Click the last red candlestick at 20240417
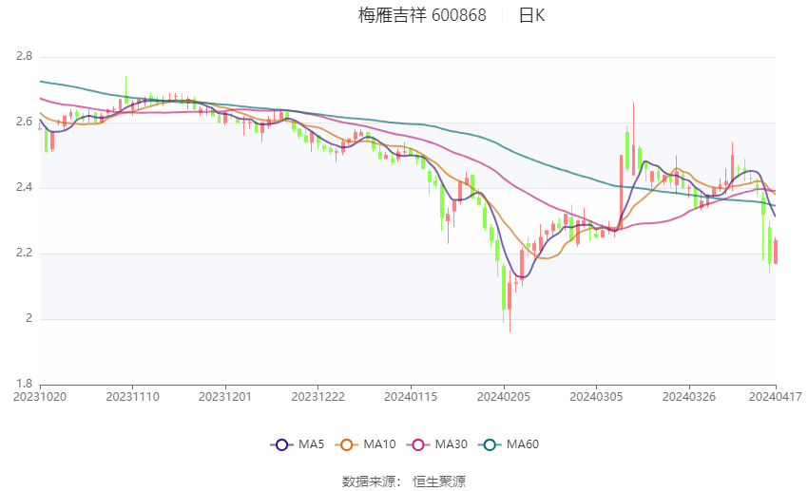Viewport: 808px width, 491px height. click(776, 252)
